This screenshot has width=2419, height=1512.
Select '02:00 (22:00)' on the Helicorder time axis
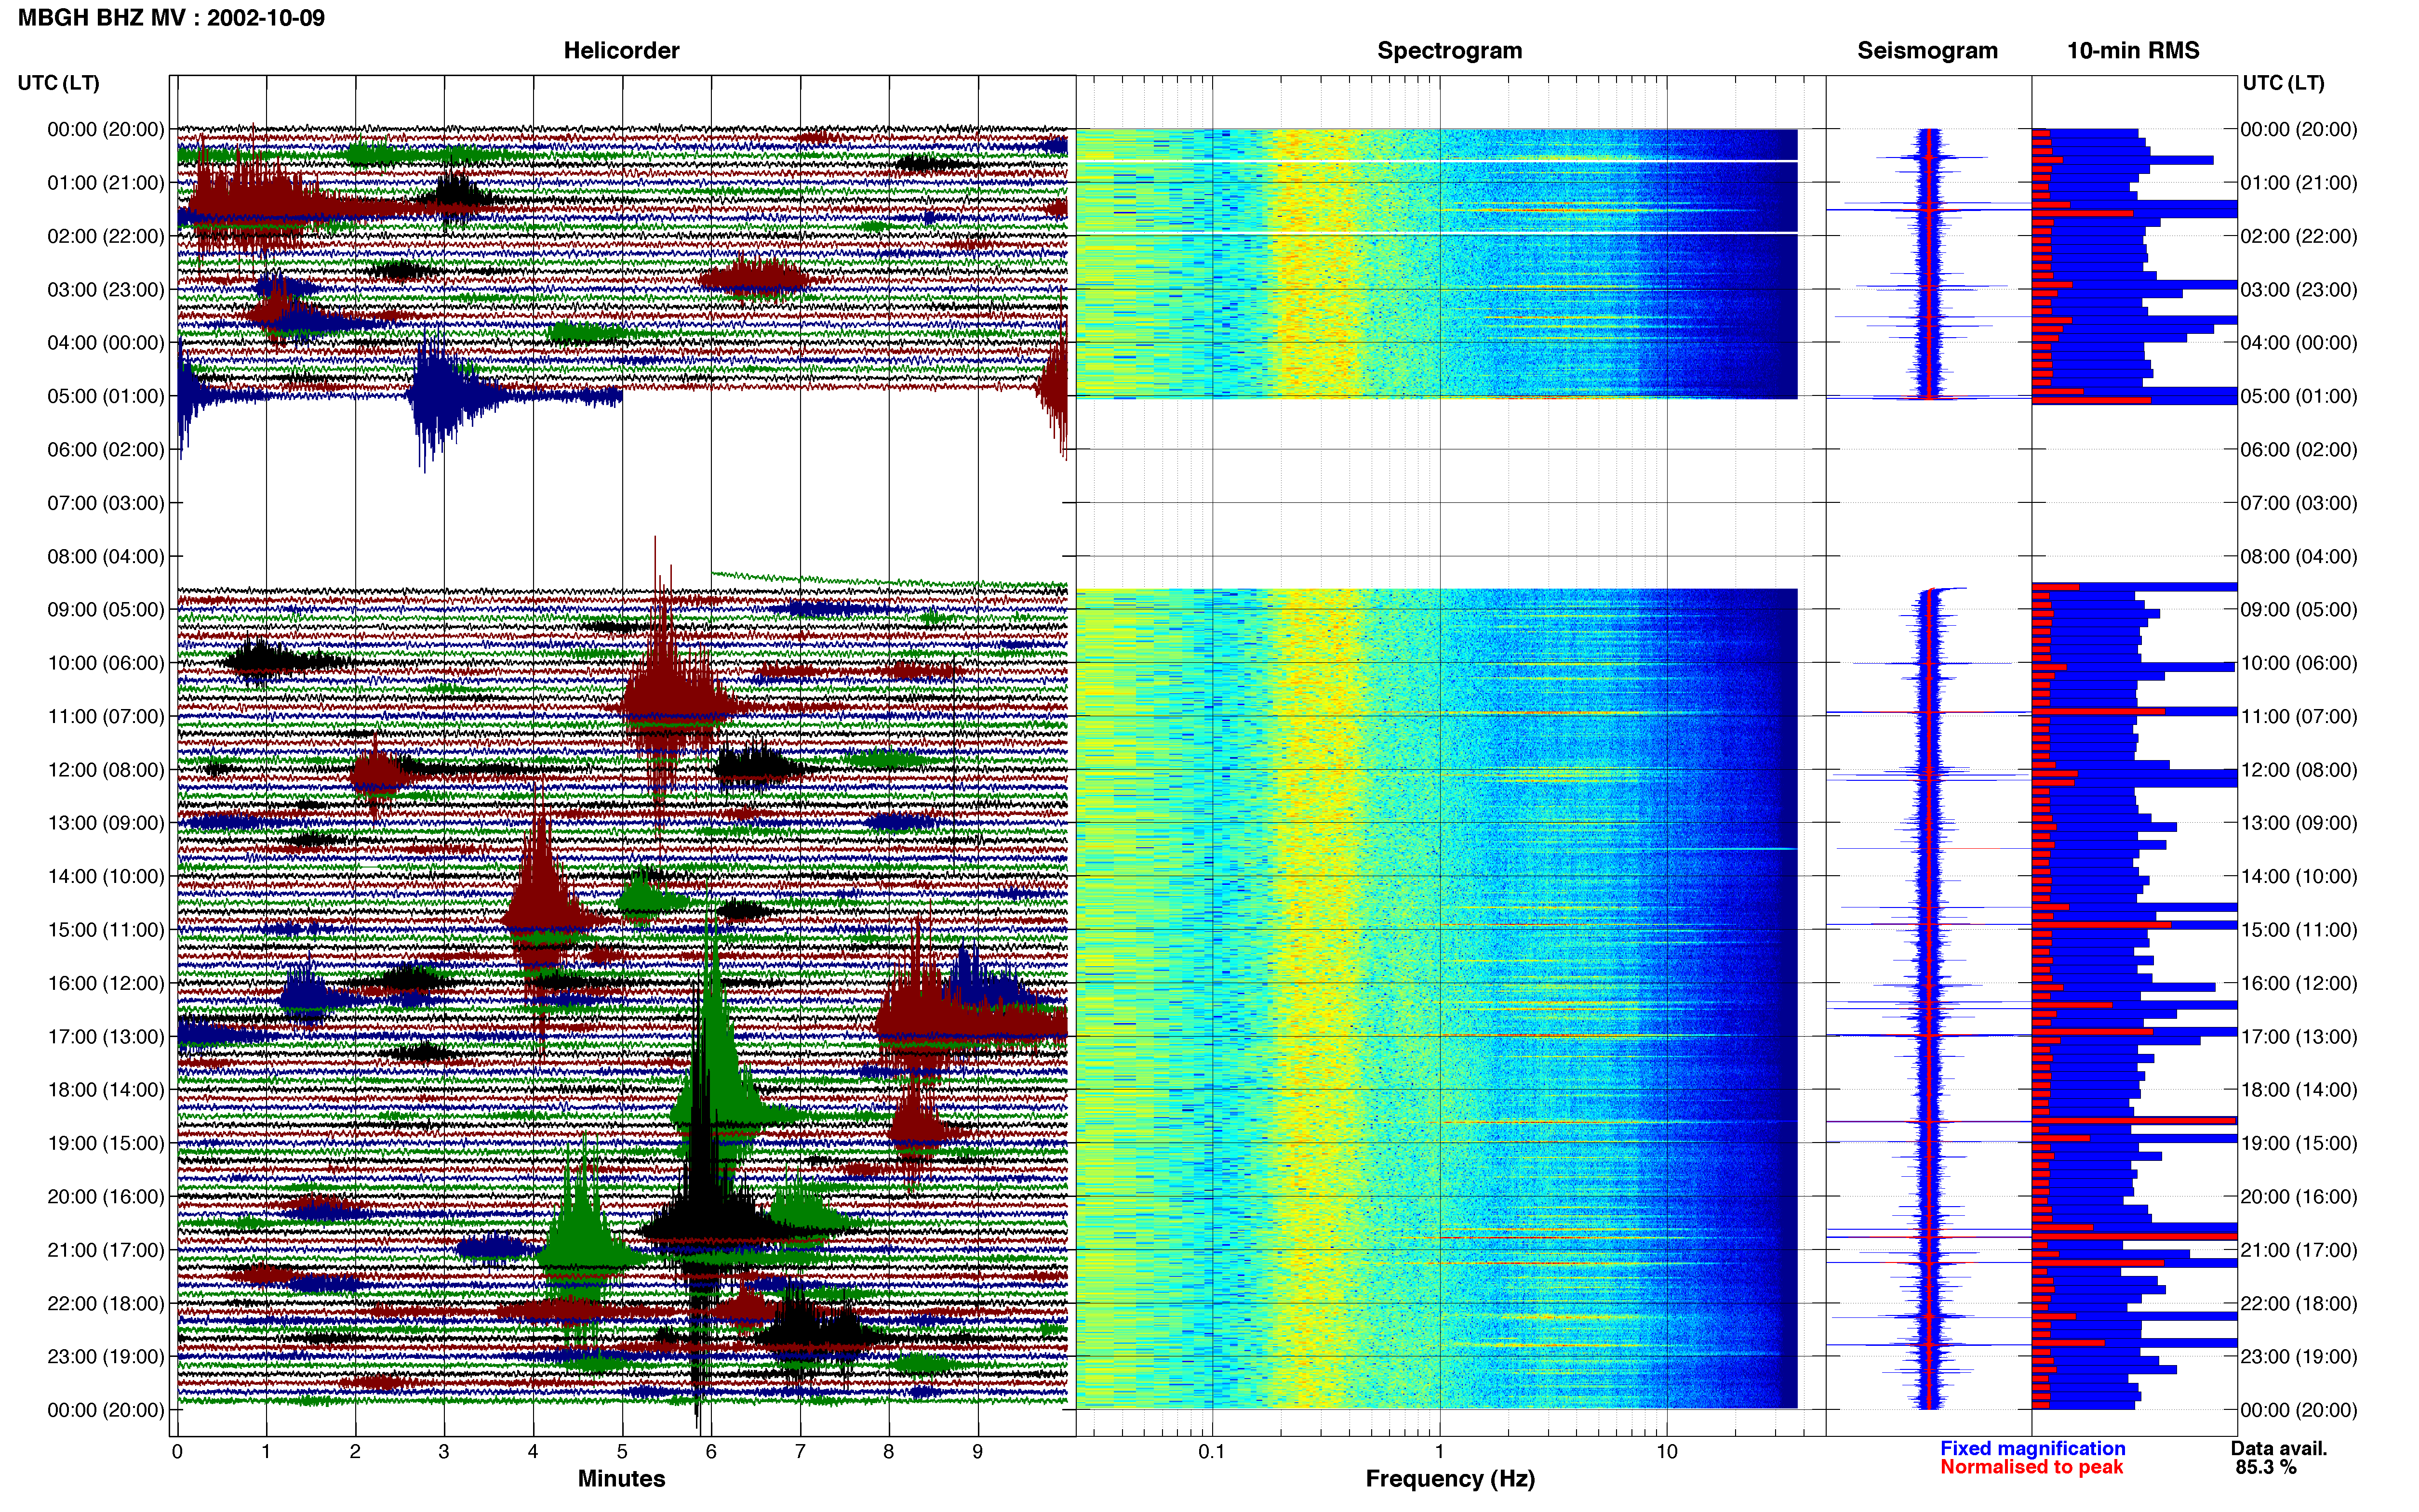tap(106, 236)
